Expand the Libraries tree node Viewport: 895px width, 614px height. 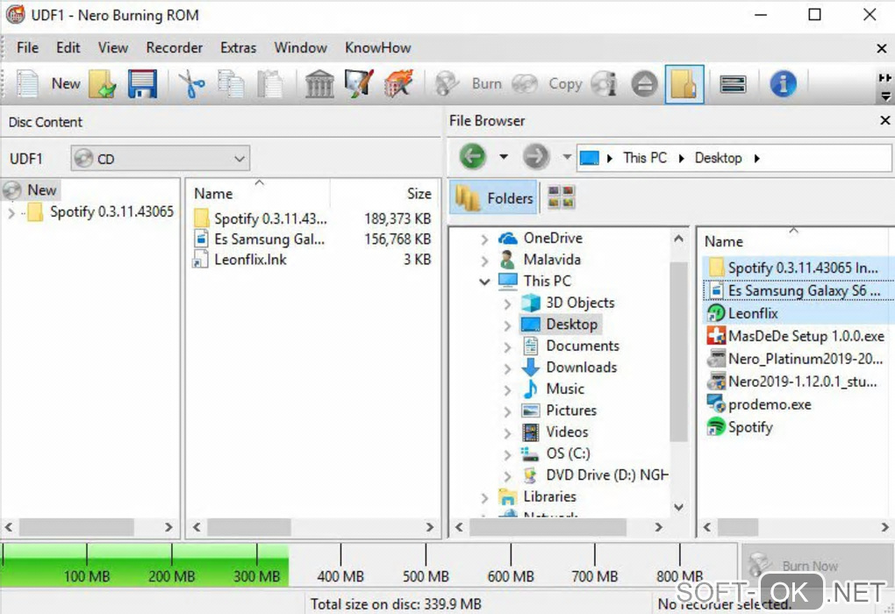[484, 497]
